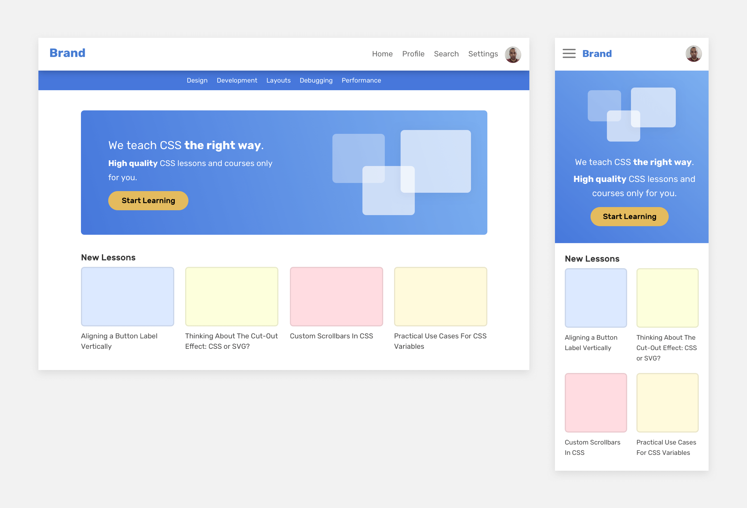Open Profile in top navigation
This screenshot has height=508, width=747.
(x=413, y=54)
